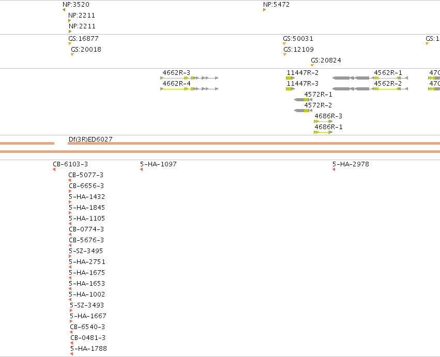The height and width of the screenshot is (357, 440).
Task: Click the 4562R-1 label
Action: (x=388, y=73)
